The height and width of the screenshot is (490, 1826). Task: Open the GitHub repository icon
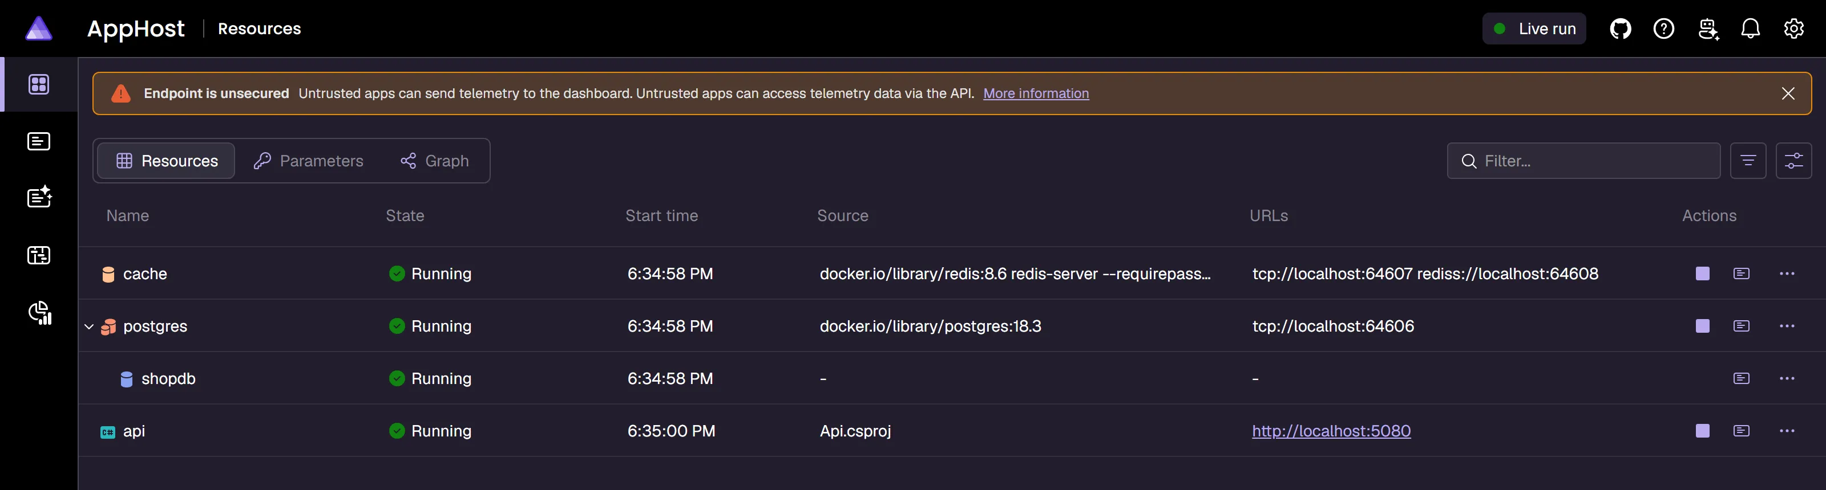point(1621,29)
